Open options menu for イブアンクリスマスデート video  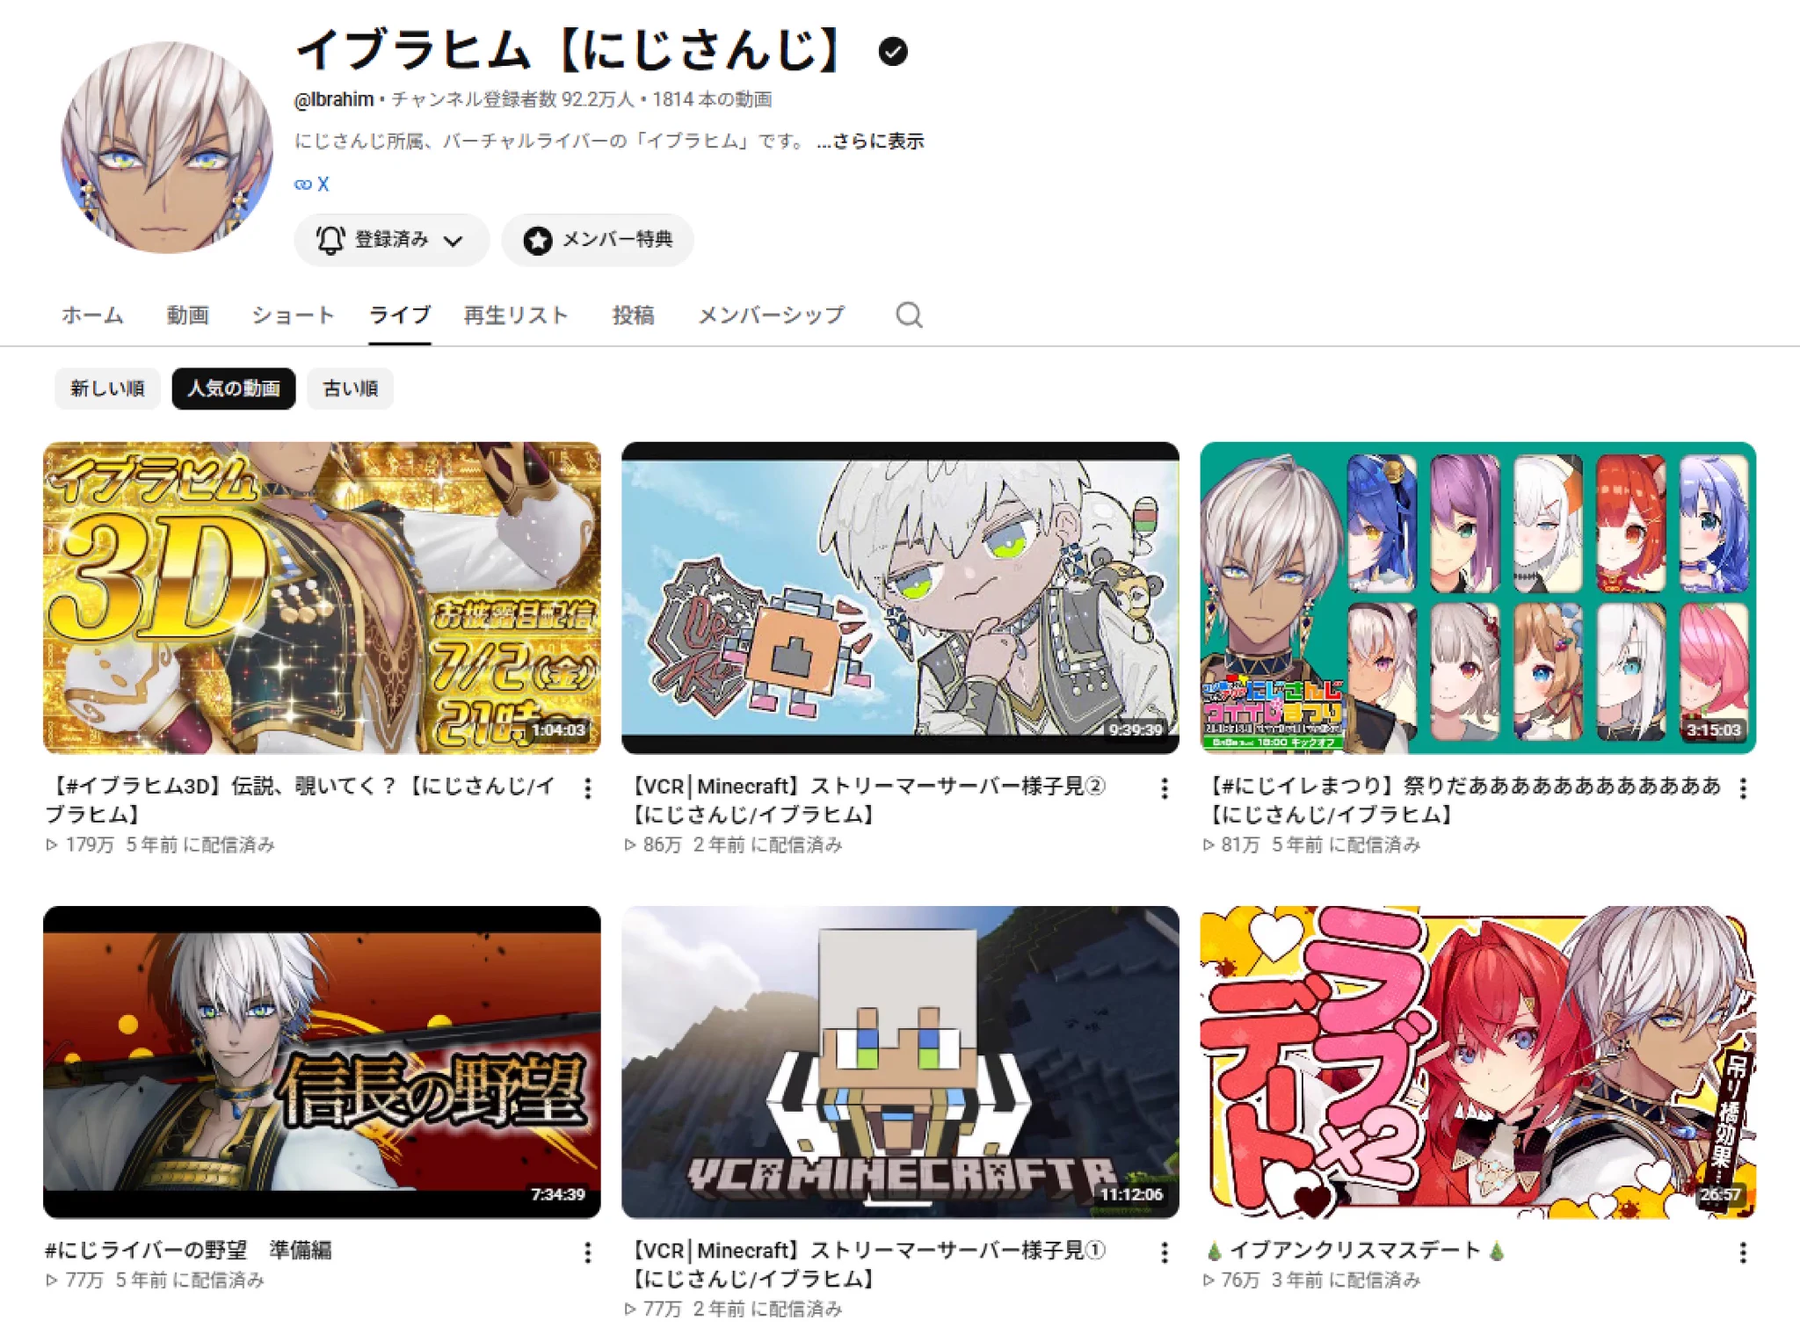(1743, 1252)
